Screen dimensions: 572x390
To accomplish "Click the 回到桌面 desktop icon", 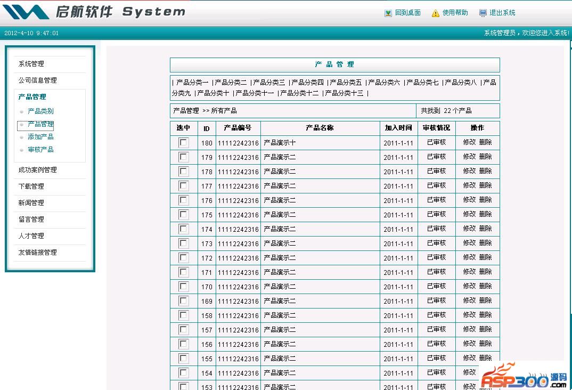I will [388, 13].
